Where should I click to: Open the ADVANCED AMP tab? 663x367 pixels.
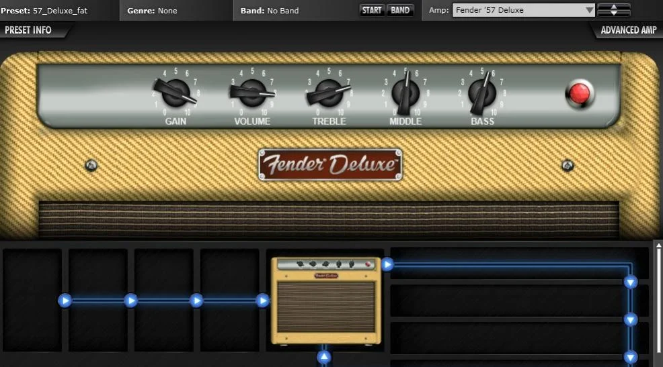pyautogui.click(x=627, y=30)
